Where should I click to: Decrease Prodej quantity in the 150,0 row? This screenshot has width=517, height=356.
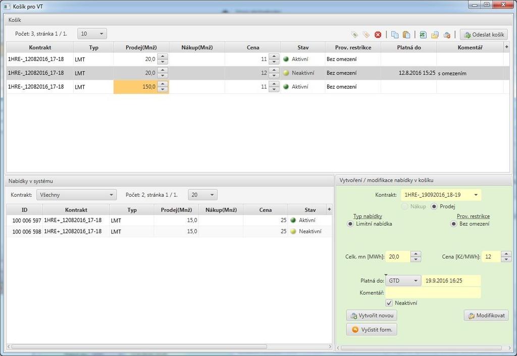(163, 90)
